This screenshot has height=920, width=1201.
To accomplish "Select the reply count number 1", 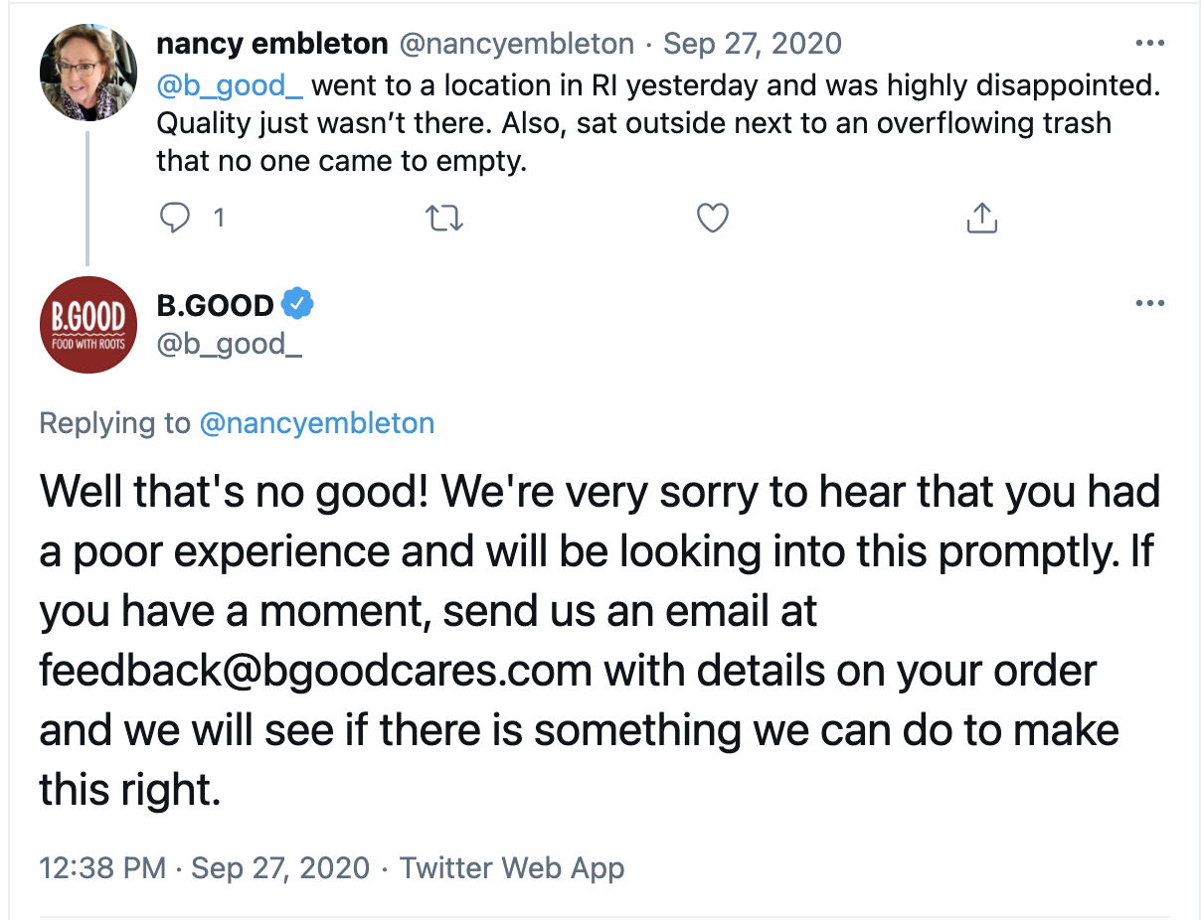I will (219, 218).
